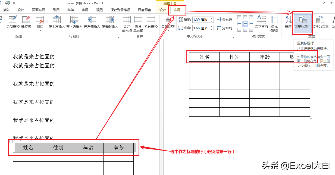
Task: Click the 姓名 header cell in left table
Action: 28,148
